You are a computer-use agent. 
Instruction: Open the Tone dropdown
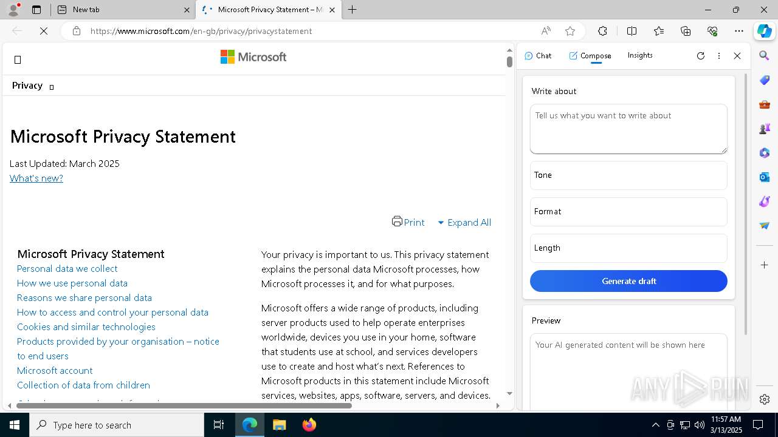[628, 175]
